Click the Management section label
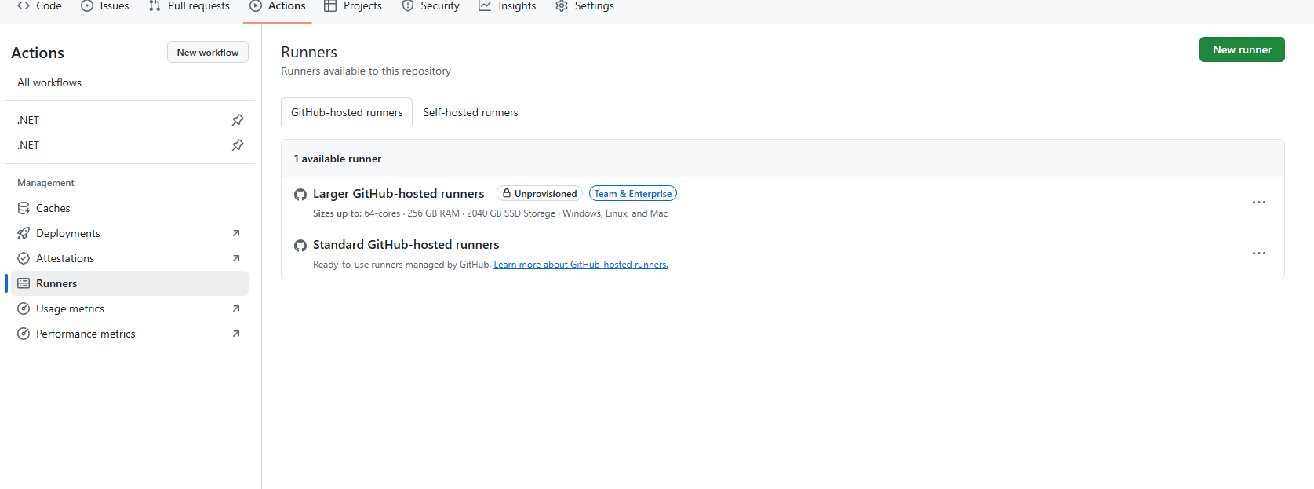The height and width of the screenshot is (489, 1314). click(x=45, y=183)
